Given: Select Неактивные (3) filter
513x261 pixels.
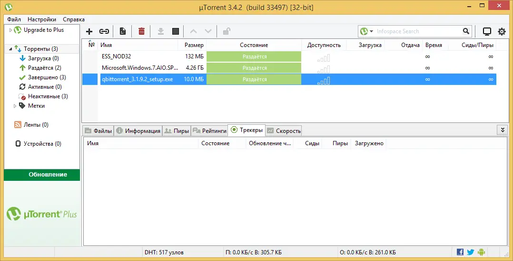Looking at the screenshot, I should (x=48, y=96).
